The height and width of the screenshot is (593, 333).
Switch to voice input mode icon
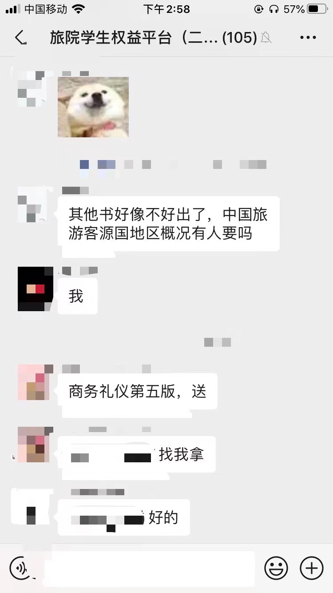pos(20,568)
